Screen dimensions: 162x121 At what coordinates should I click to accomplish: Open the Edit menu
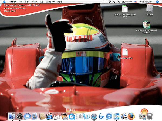click(x=27, y=2)
